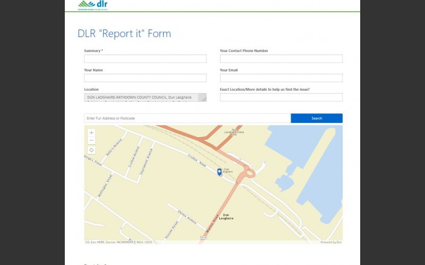The image size is (425, 265).
Task: Click the R119 road shield
Action: pos(203,237)
